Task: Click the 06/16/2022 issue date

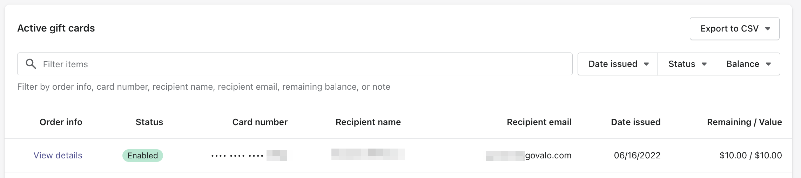Action: (x=637, y=155)
